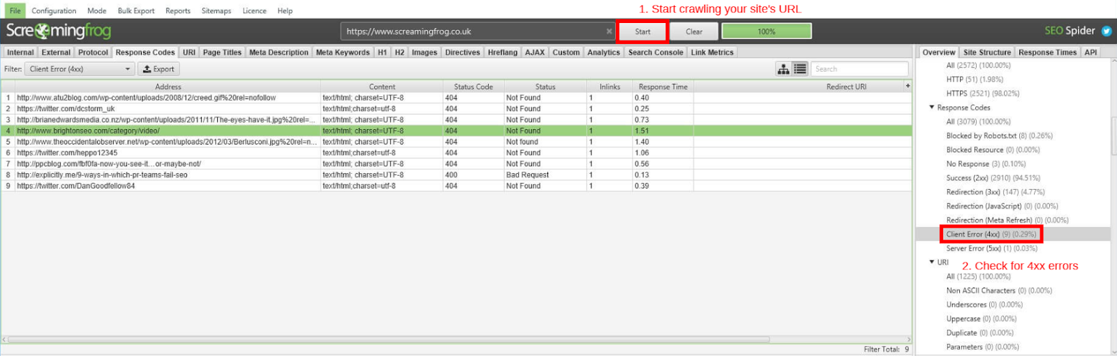Open the Licence menu
The width and height of the screenshot is (1117, 356).
254,10
